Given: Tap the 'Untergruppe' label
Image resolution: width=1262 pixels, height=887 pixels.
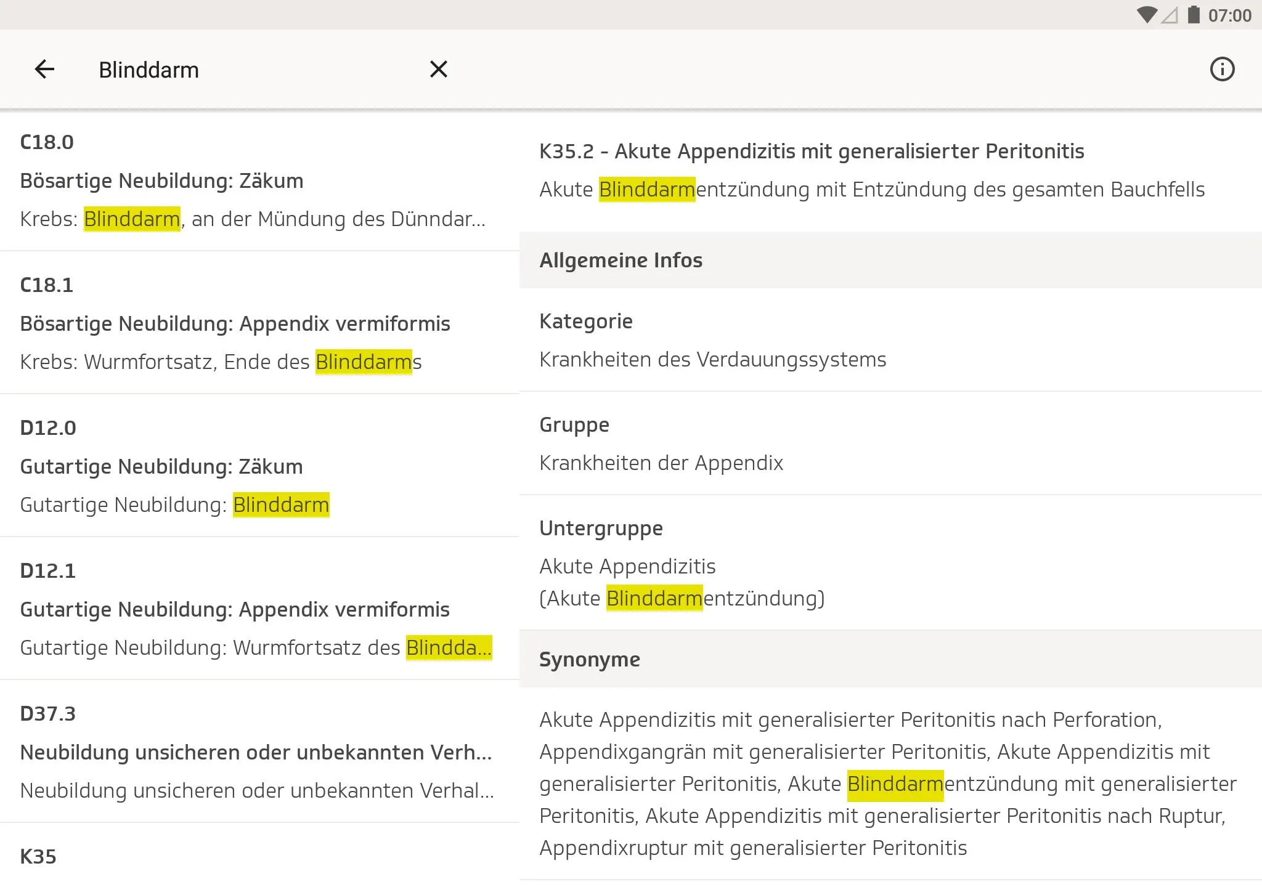Looking at the screenshot, I should 601,529.
